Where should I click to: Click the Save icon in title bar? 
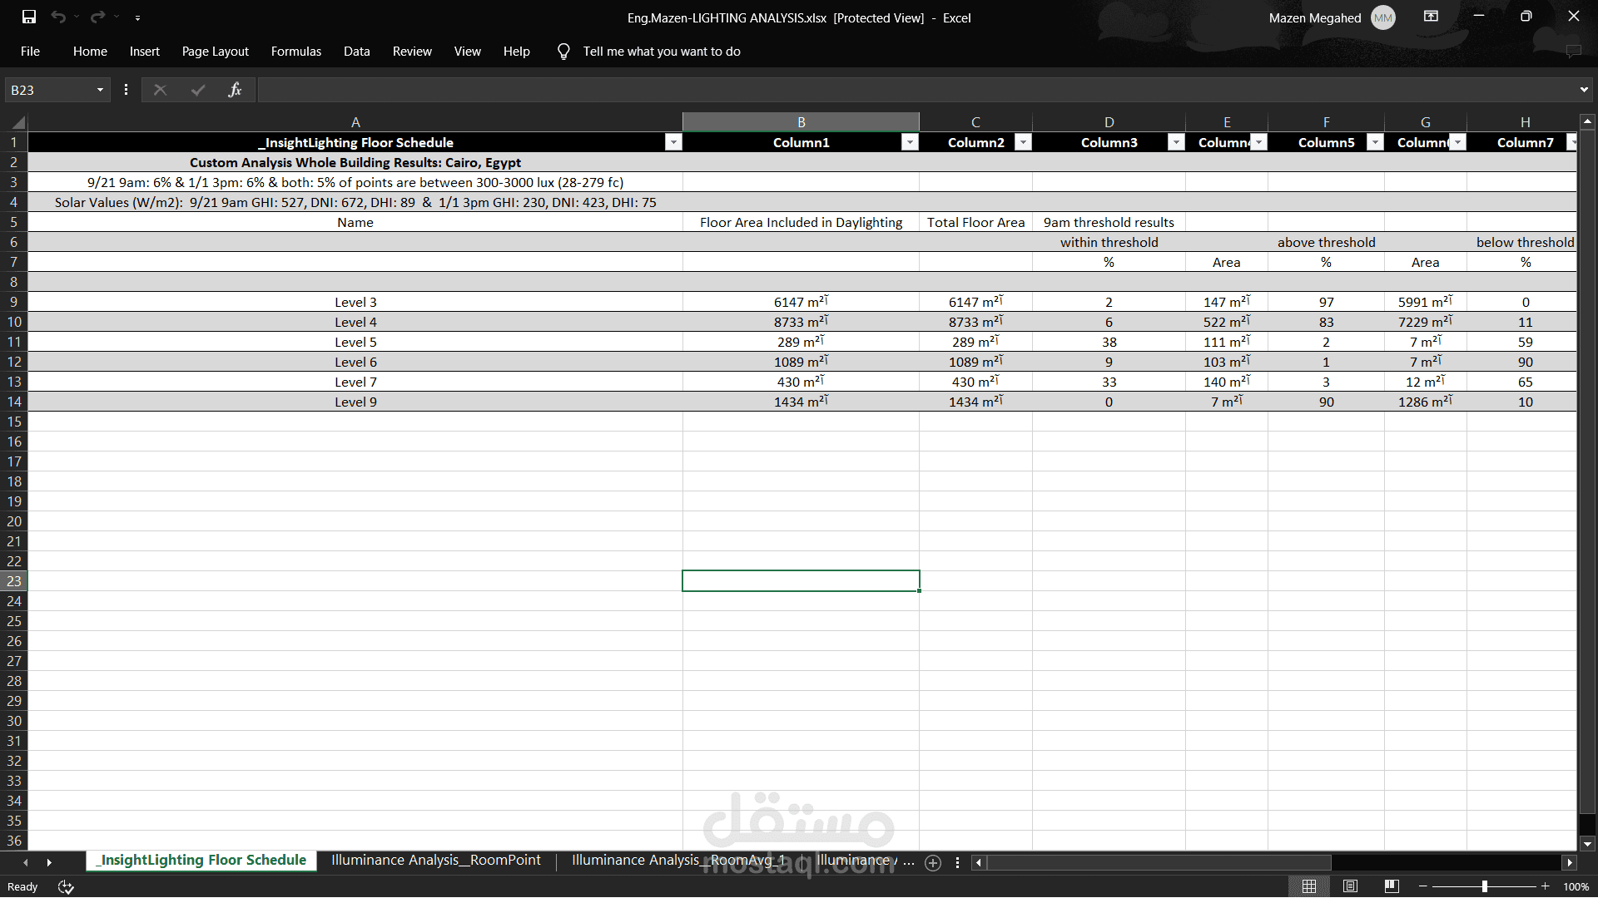[29, 17]
